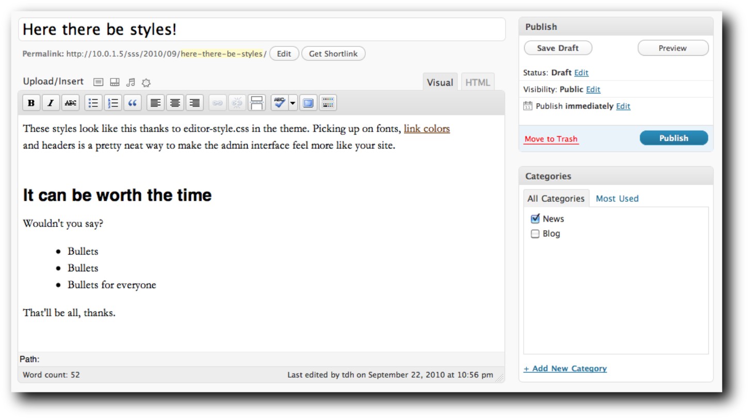Check the Blog category
Screen dimensions: 748x418
[535, 234]
